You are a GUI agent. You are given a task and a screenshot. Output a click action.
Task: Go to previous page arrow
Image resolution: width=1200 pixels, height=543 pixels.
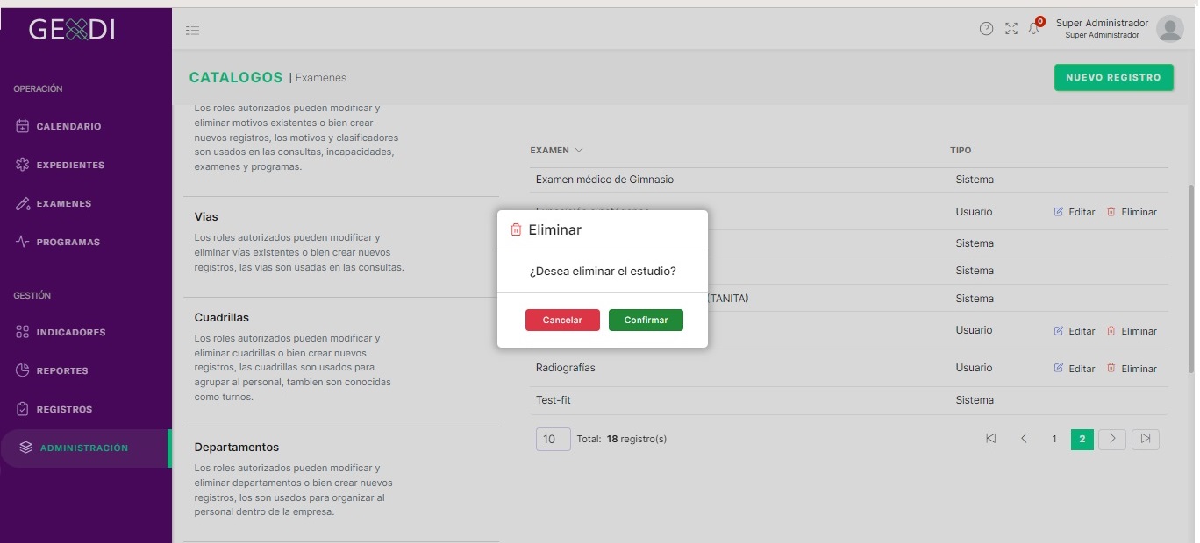tap(1024, 439)
